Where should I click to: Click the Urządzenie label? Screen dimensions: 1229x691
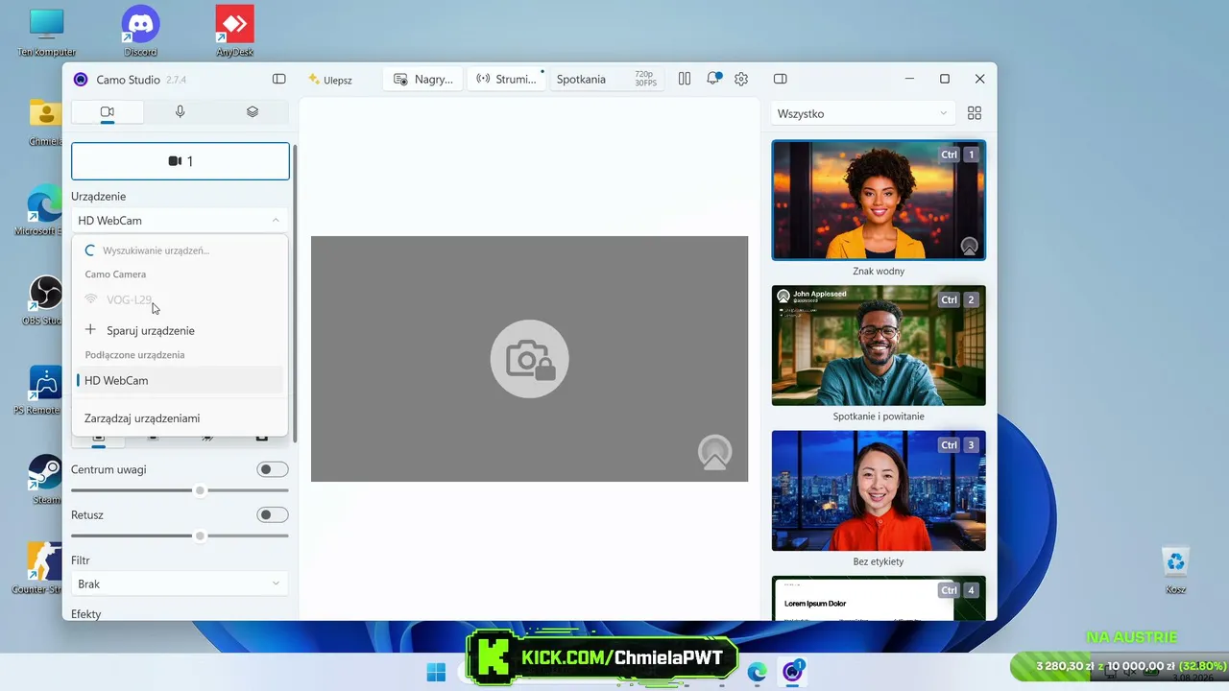98,197
